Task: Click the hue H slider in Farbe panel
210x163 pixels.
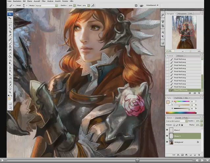Action: [182, 101]
